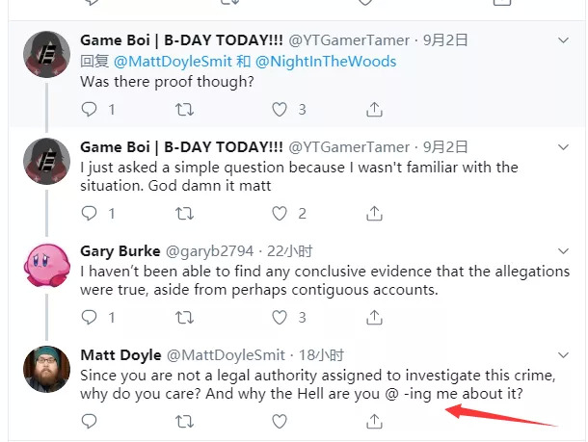Open the options chevron on Game Boi's first tweet

(565, 40)
